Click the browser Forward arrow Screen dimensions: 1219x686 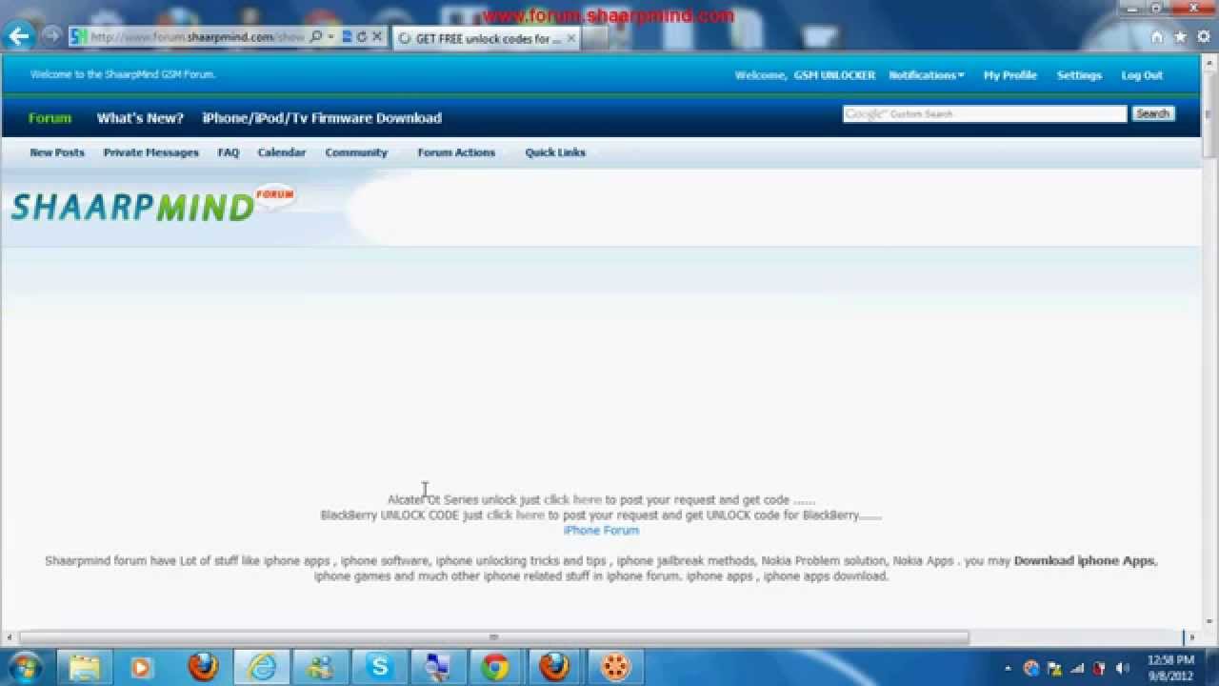[x=51, y=37]
